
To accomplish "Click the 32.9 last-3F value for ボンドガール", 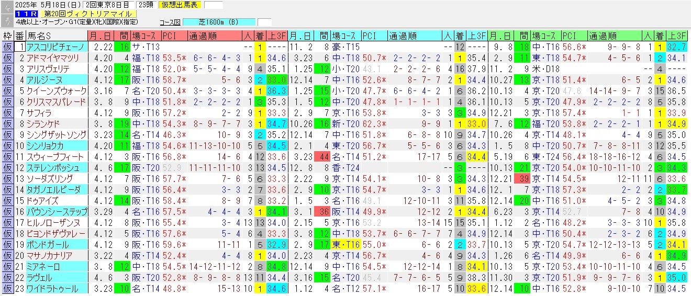I will [x=276, y=244].
